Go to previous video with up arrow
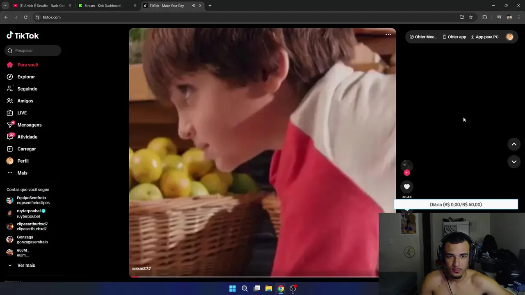The height and width of the screenshot is (295, 525). tap(514, 144)
